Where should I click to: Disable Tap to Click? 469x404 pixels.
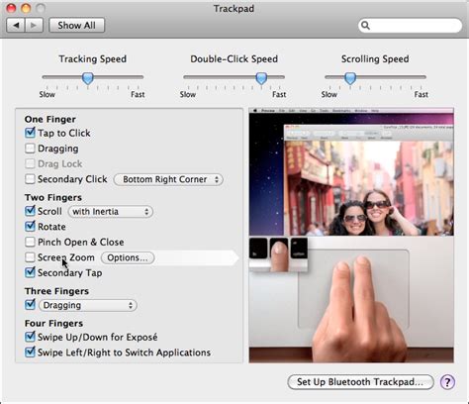click(30, 133)
